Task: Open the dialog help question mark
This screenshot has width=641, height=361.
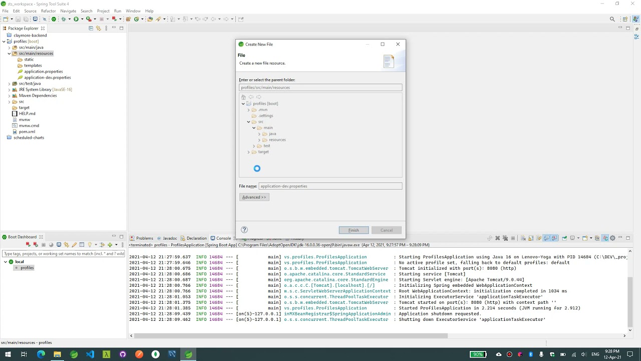Action: (x=244, y=230)
